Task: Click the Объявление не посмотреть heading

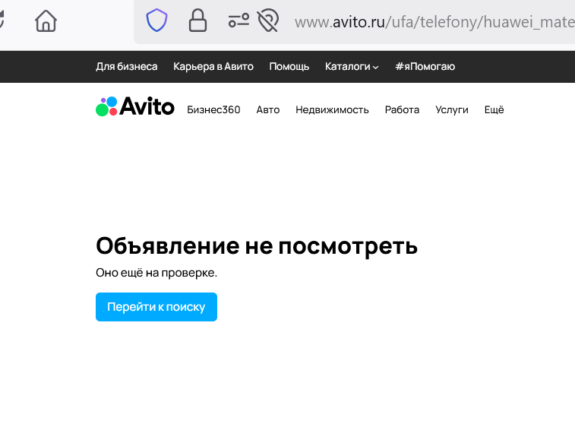Action: tap(257, 245)
